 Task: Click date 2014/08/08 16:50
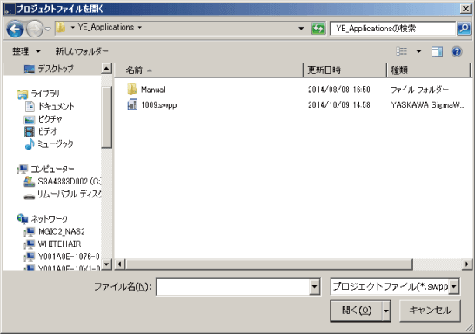tap(339, 90)
